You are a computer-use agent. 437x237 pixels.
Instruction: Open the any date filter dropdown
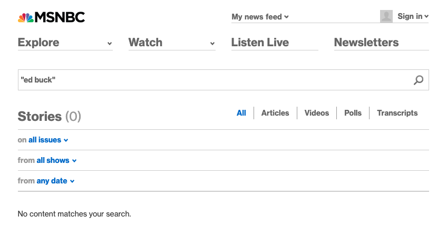click(55, 181)
